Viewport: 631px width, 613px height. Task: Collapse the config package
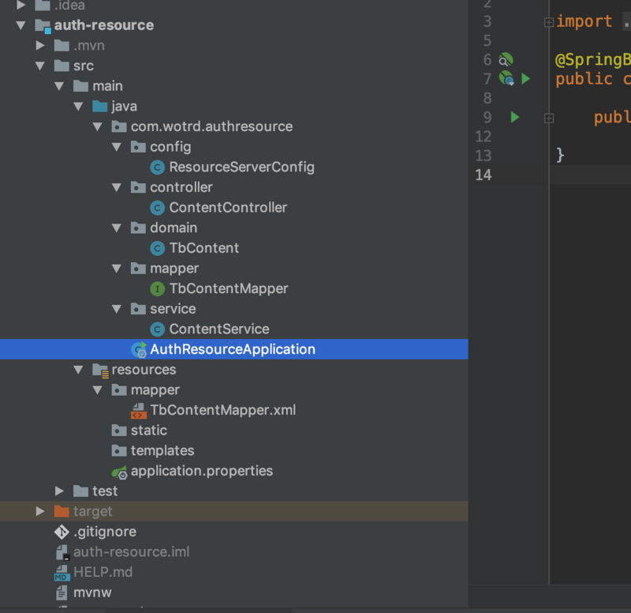pos(117,147)
